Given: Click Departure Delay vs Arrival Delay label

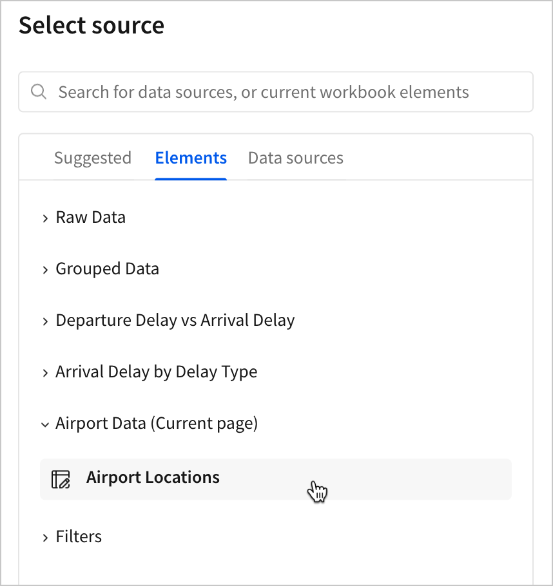Looking at the screenshot, I should tap(175, 321).
